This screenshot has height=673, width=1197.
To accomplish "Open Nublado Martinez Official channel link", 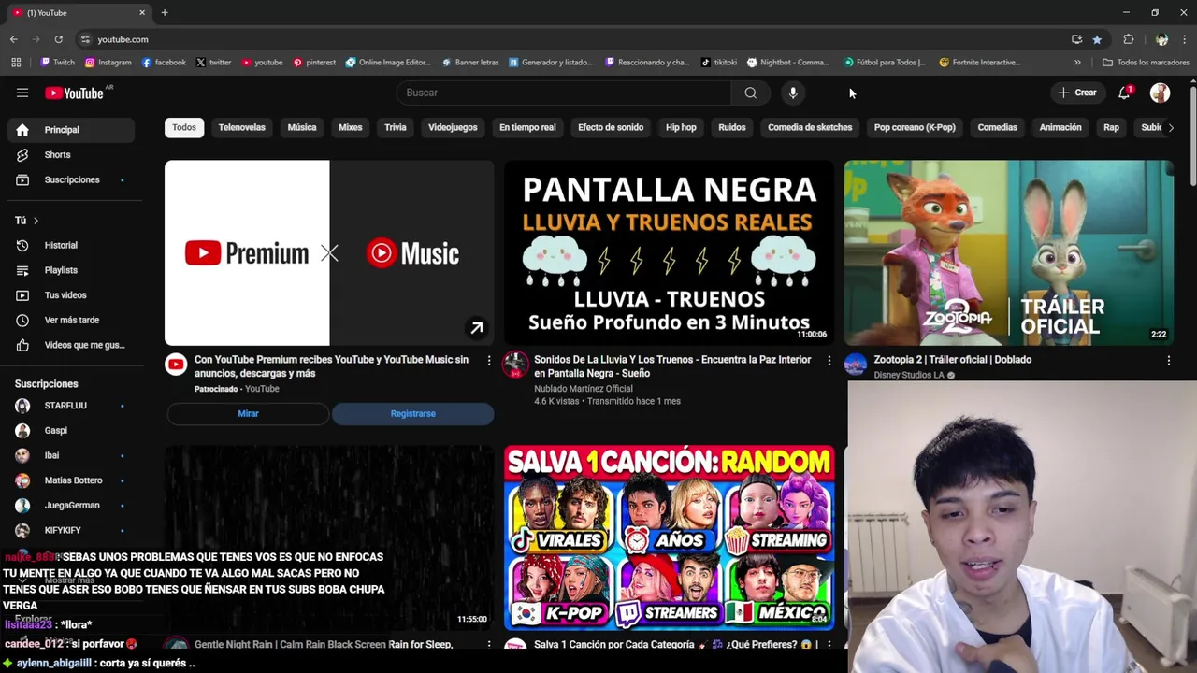I will click(584, 389).
